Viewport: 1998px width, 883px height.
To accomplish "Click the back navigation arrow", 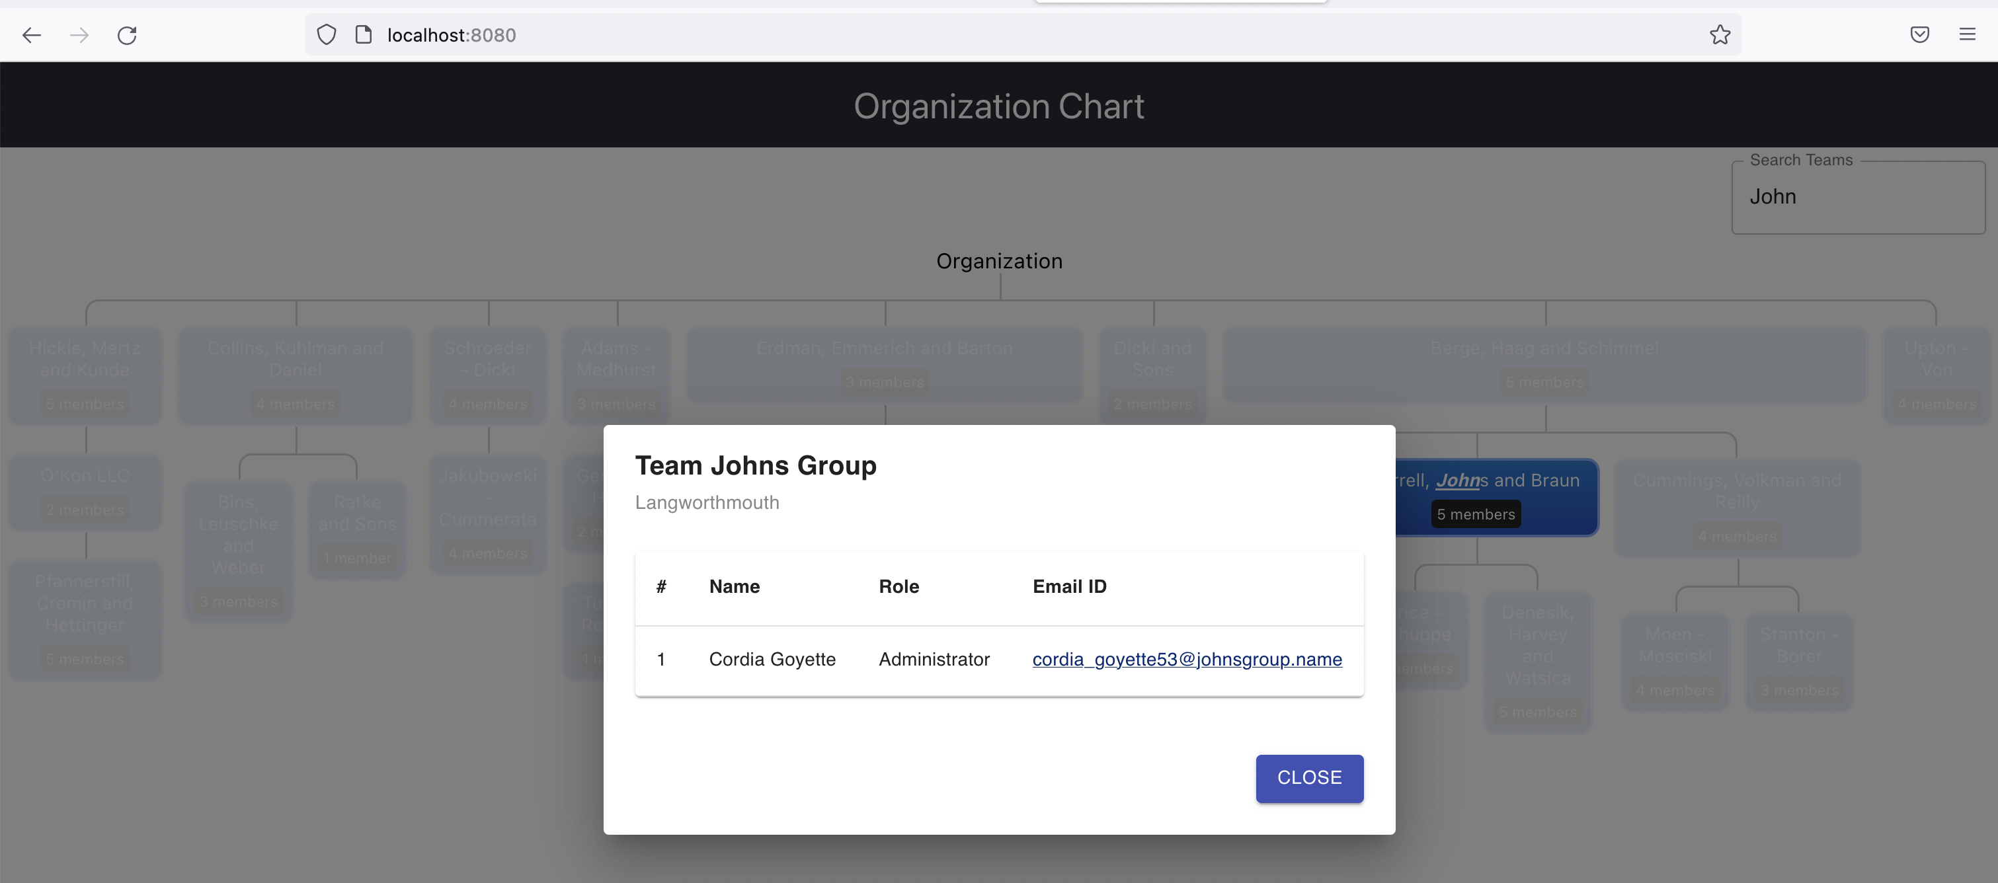I will tap(32, 35).
